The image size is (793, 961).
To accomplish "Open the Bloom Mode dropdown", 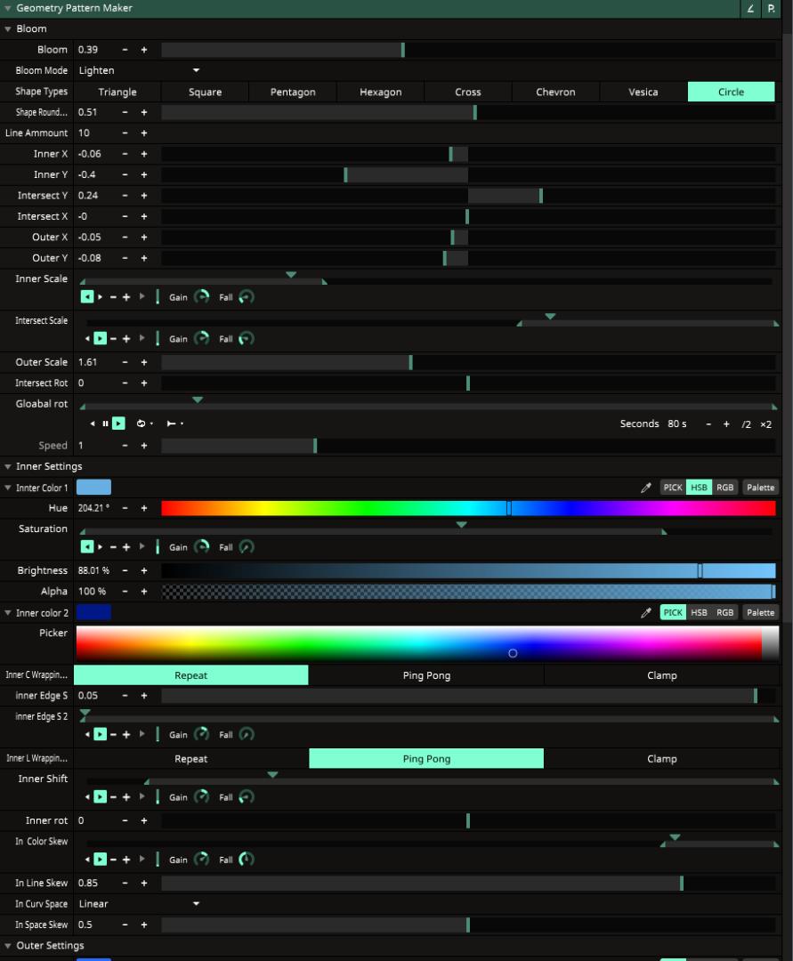I will pyautogui.click(x=138, y=70).
